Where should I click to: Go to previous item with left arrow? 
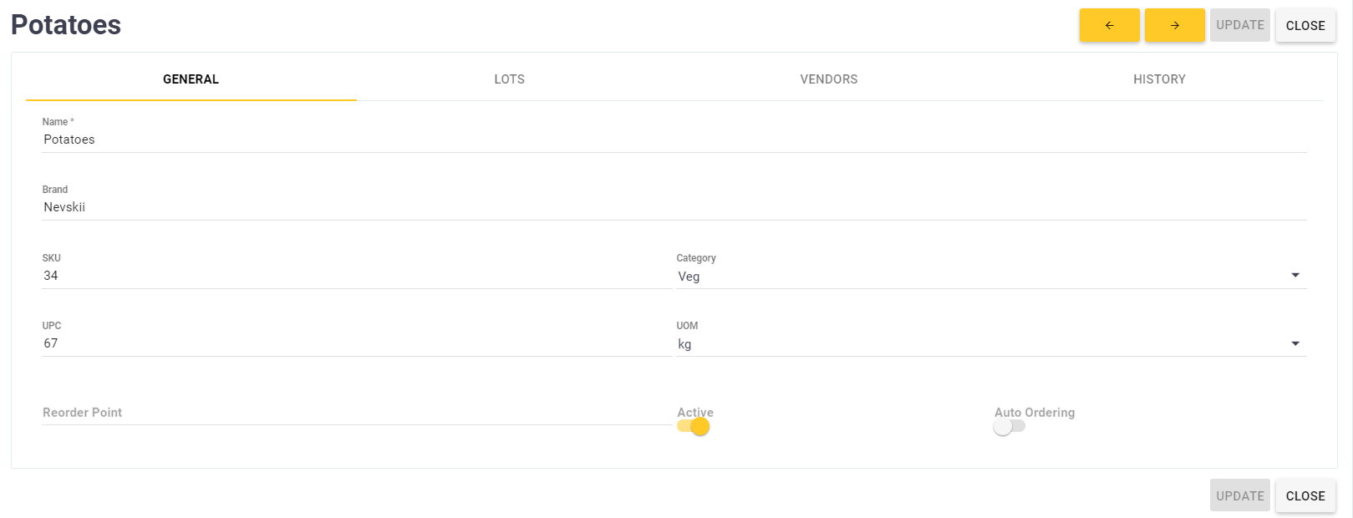tap(1109, 25)
